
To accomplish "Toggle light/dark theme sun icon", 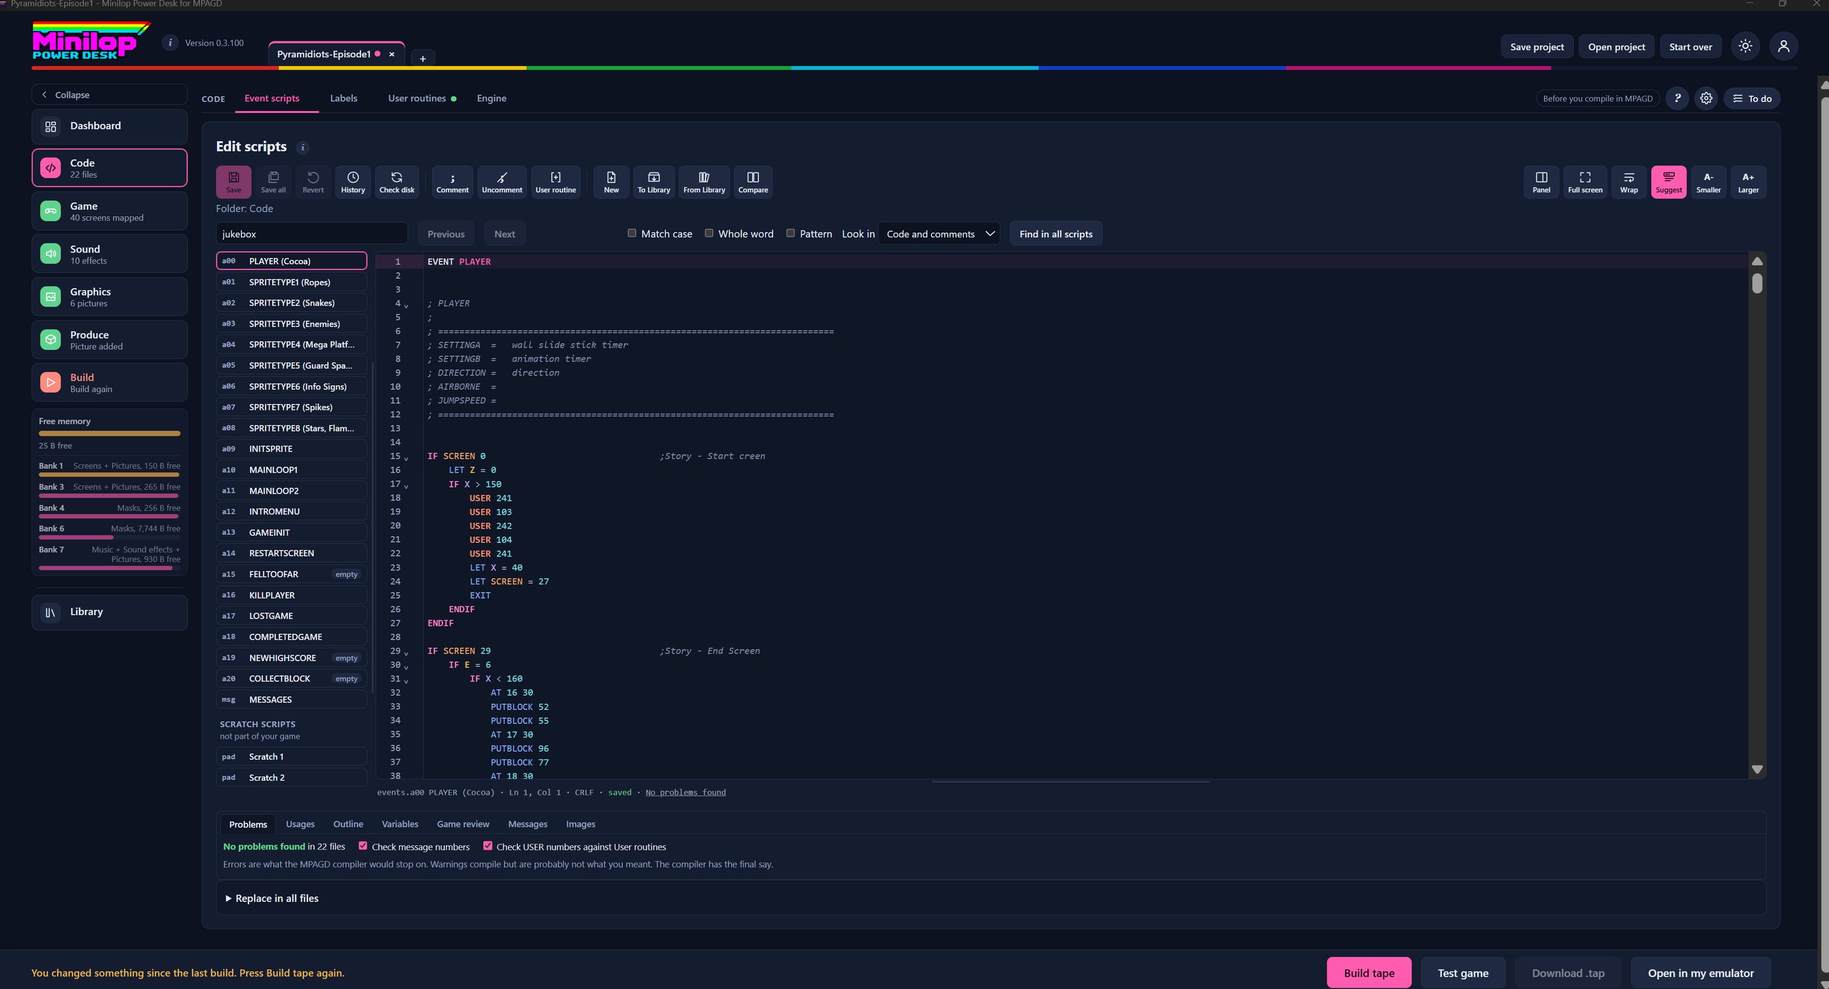I will [x=1745, y=46].
